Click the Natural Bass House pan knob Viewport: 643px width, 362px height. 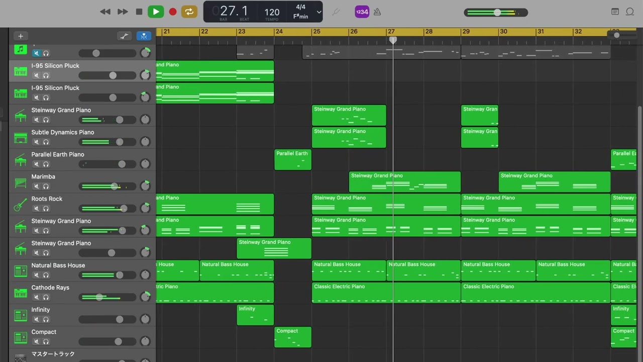click(x=145, y=275)
